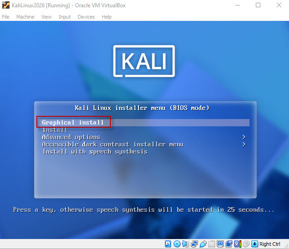Open the audio settings status icon
This screenshot has height=249, width=289.
pyautogui.click(x=185, y=244)
